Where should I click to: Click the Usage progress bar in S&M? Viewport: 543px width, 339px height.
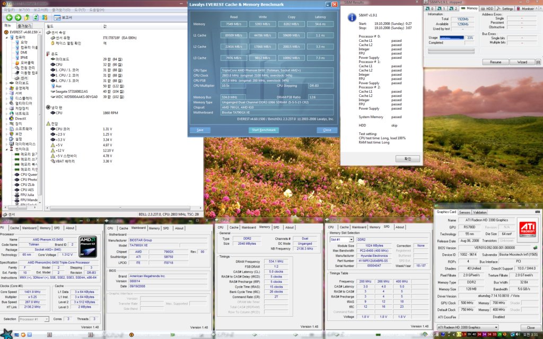click(452, 38)
